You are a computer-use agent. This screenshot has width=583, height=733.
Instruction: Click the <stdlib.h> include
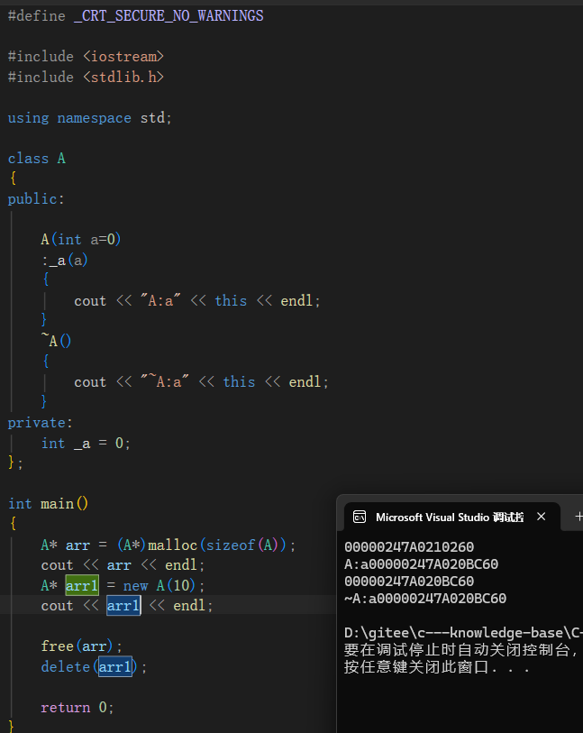(x=123, y=78)
